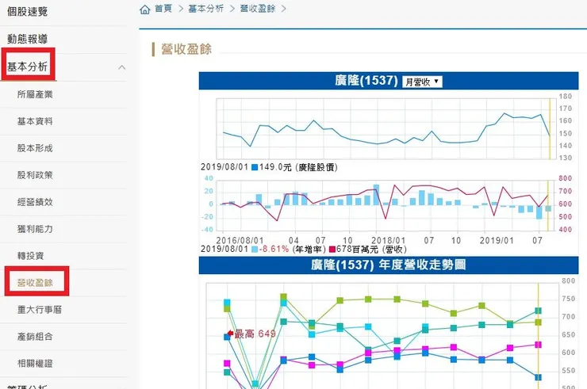Collapse the 基本分析 sidebar section chevron

[x=121, y=67]
